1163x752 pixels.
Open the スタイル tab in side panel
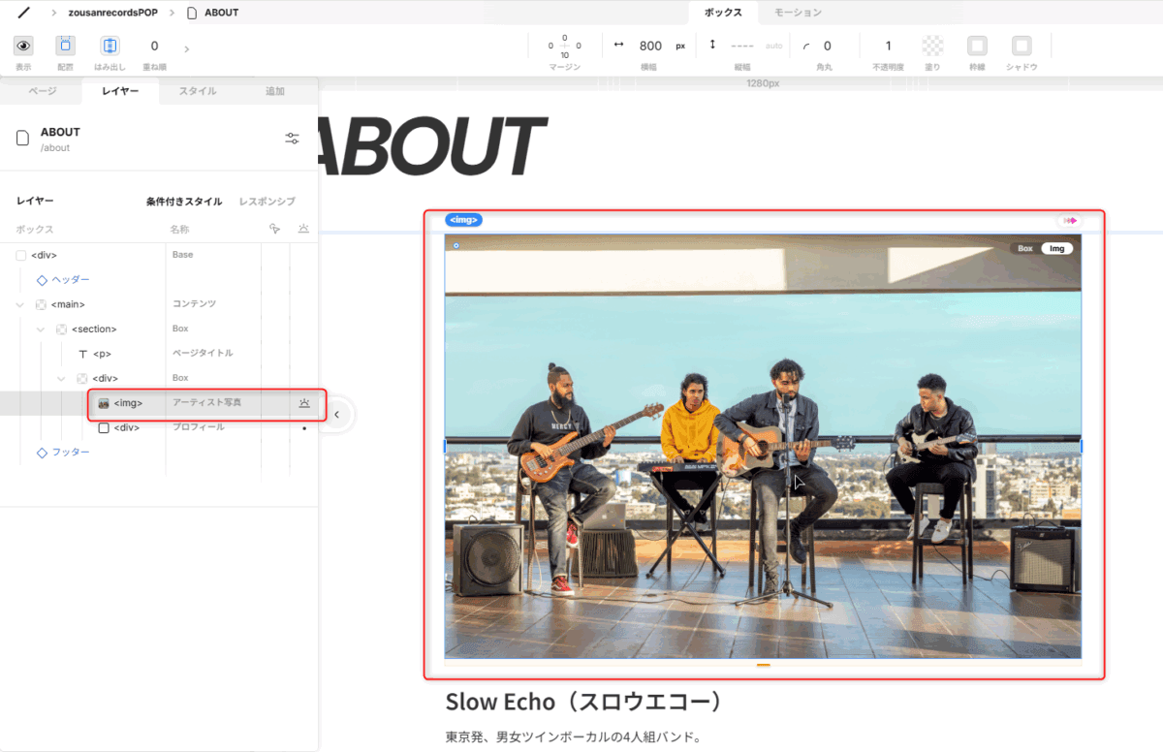point(197,91)
